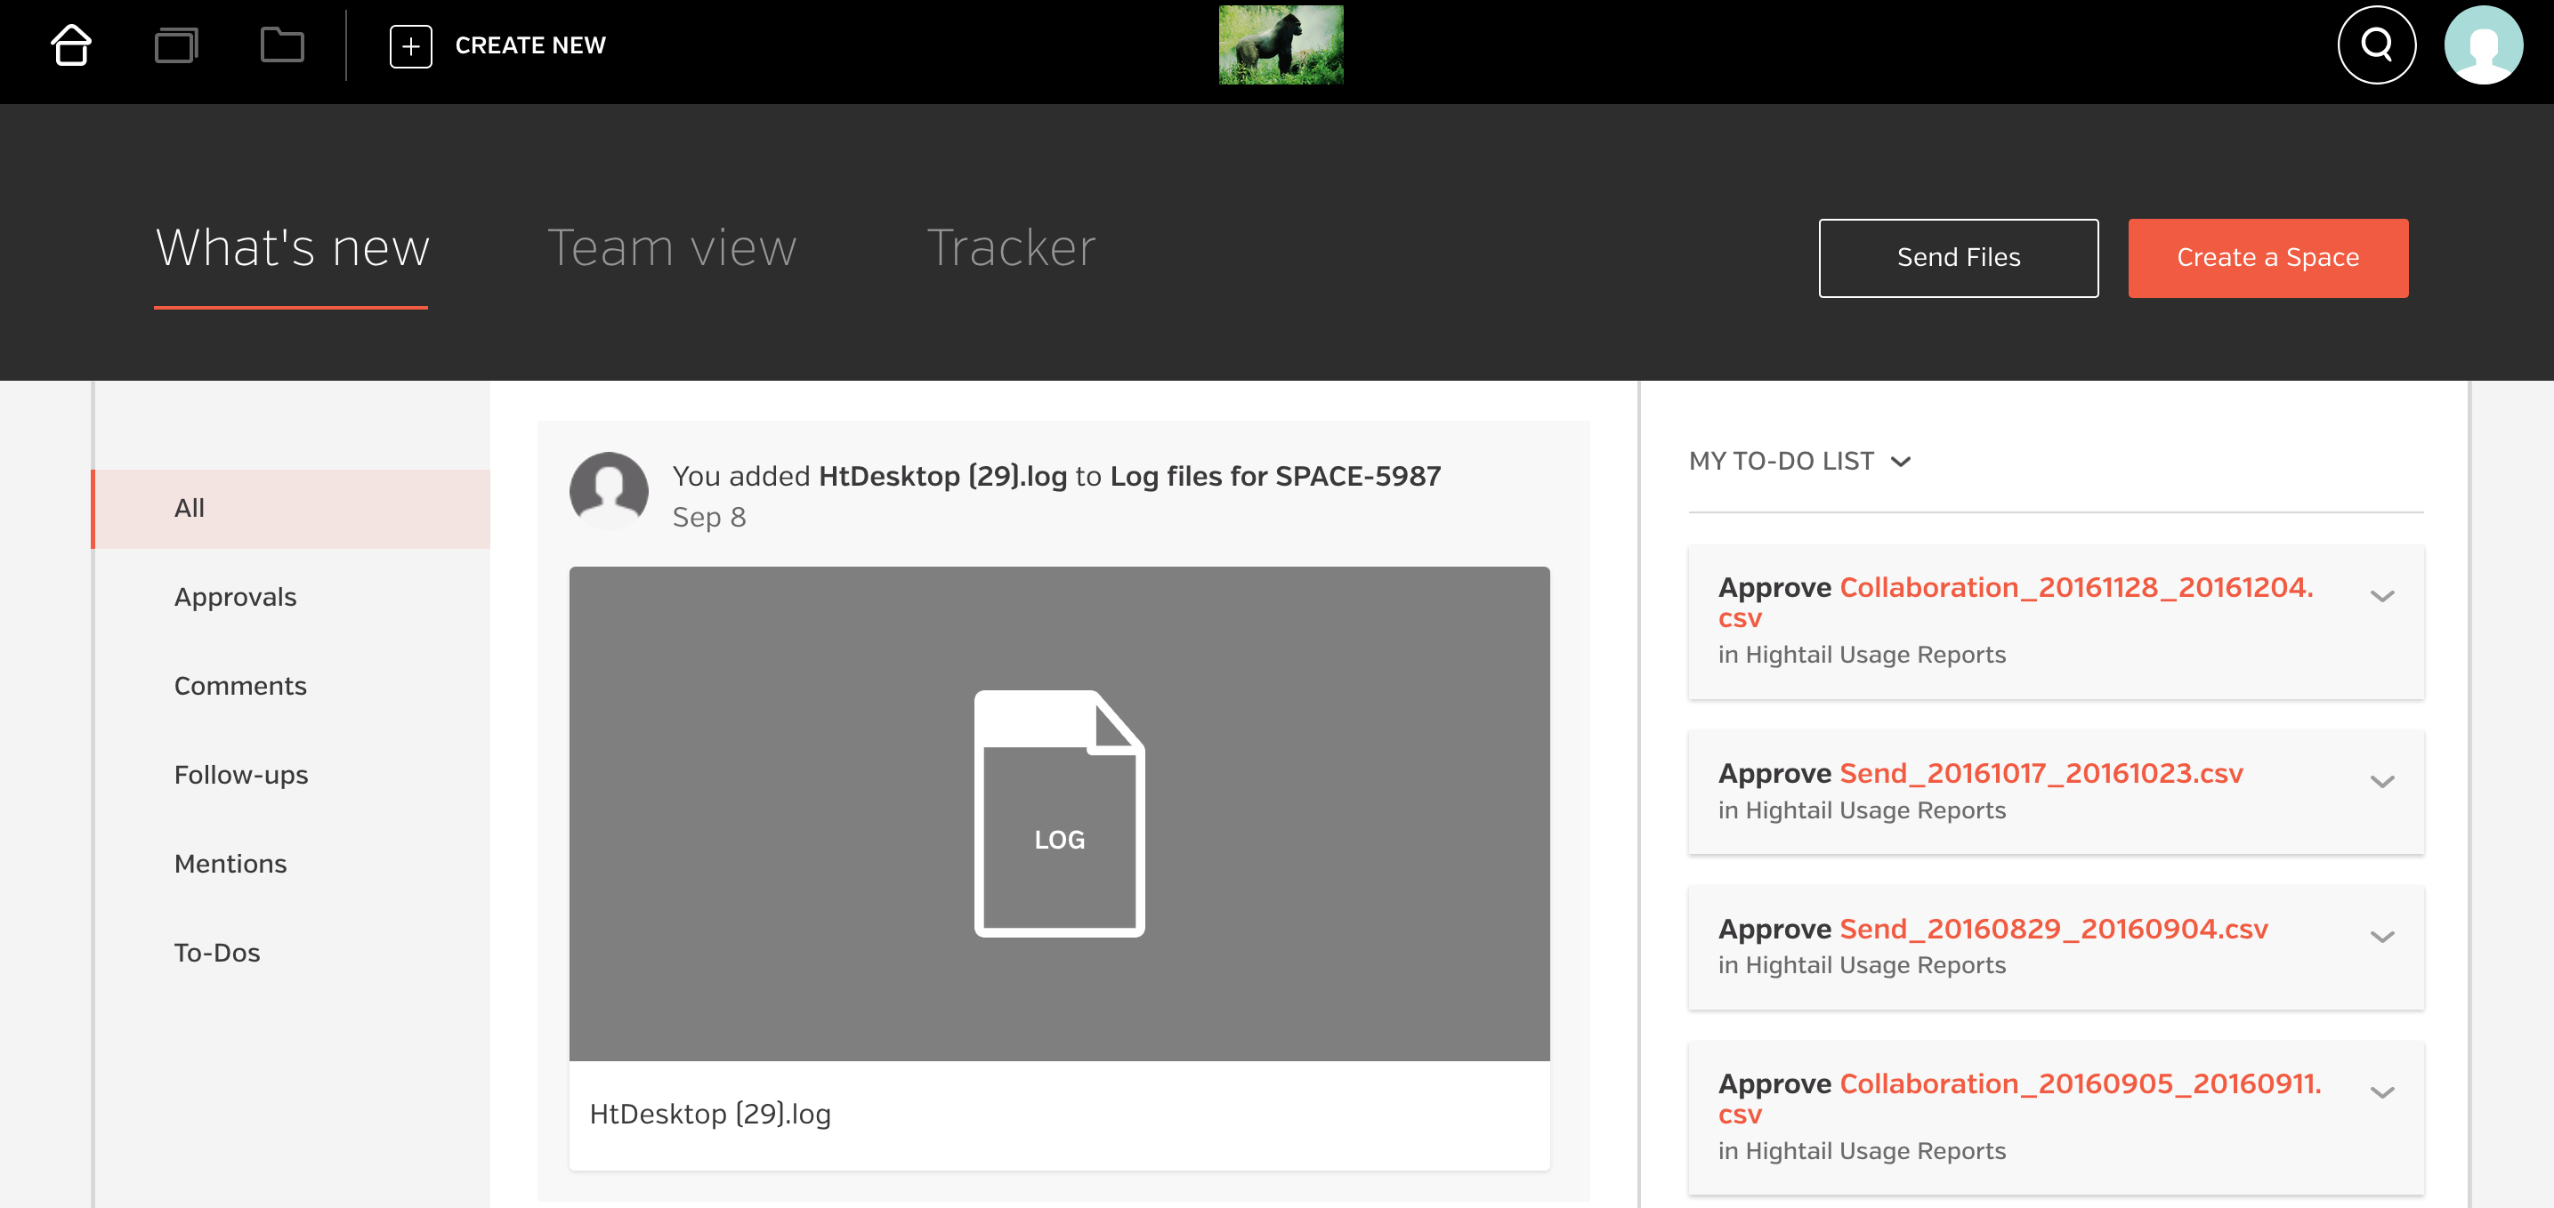Select To-Dos filter in left sidebar
This screenshot has width=2554, height=1208.
click(x=218, y=953)
